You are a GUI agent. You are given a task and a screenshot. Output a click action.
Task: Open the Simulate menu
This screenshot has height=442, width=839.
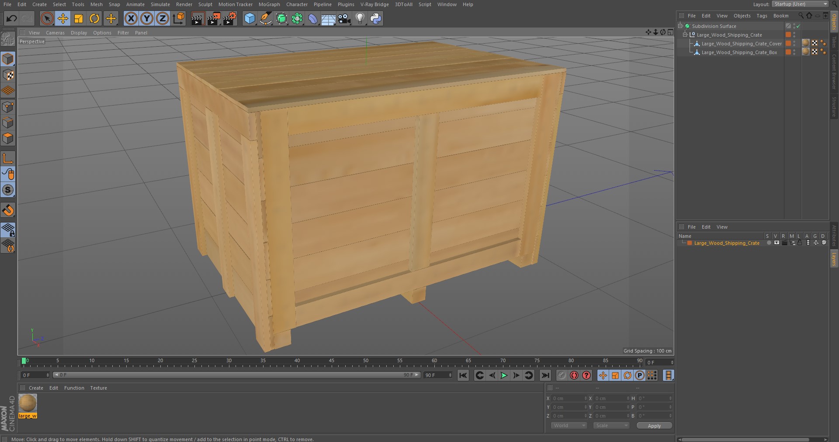tap(160, 4)
